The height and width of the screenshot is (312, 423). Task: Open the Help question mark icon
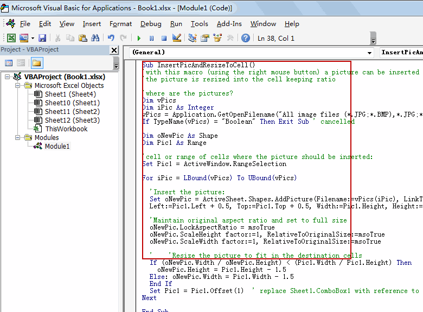tap(246, 38)
